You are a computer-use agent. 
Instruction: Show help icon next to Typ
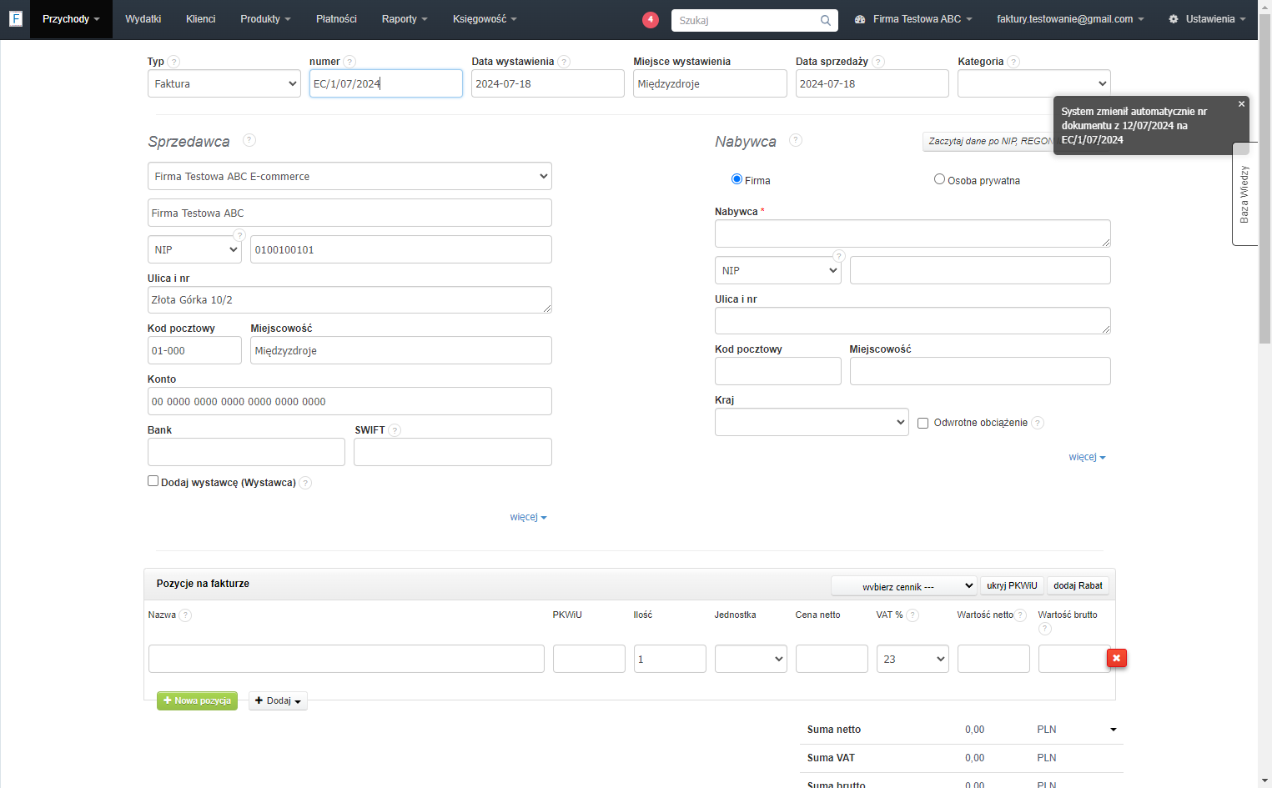coord(173,62)
